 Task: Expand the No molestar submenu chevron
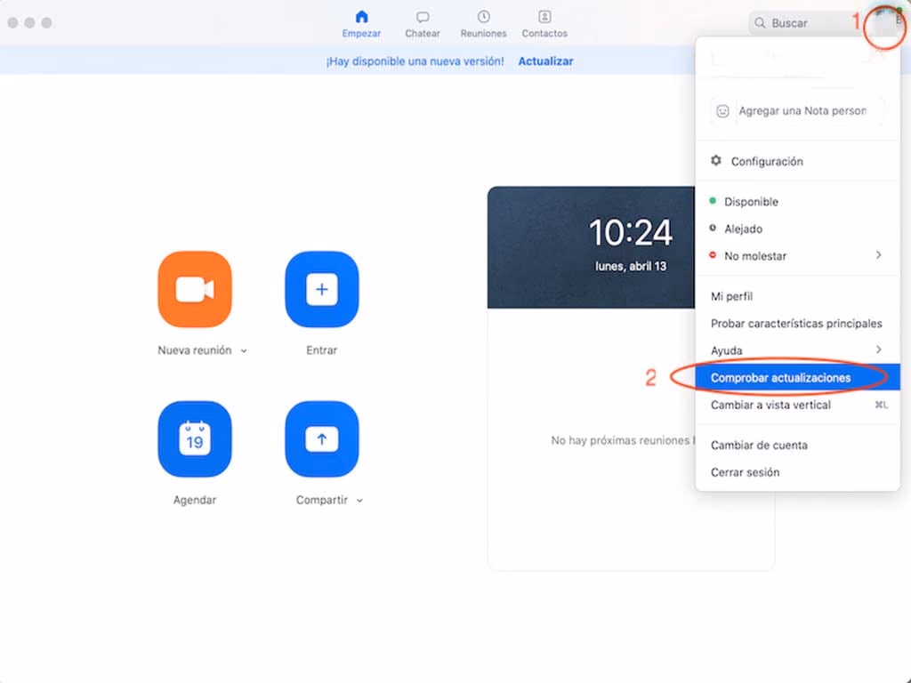tap(878, 255)
